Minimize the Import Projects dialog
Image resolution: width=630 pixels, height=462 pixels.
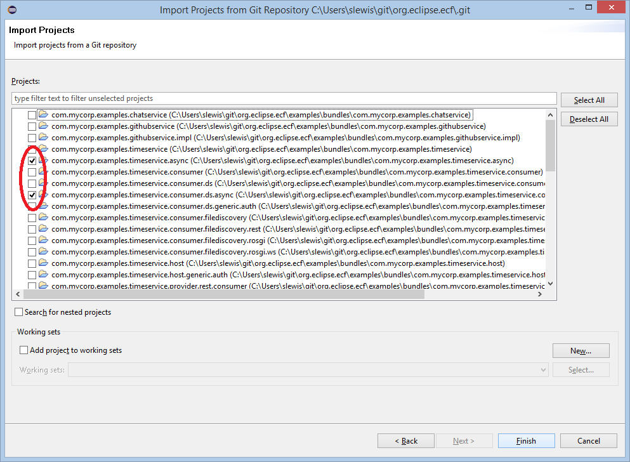tap(571, 8)
